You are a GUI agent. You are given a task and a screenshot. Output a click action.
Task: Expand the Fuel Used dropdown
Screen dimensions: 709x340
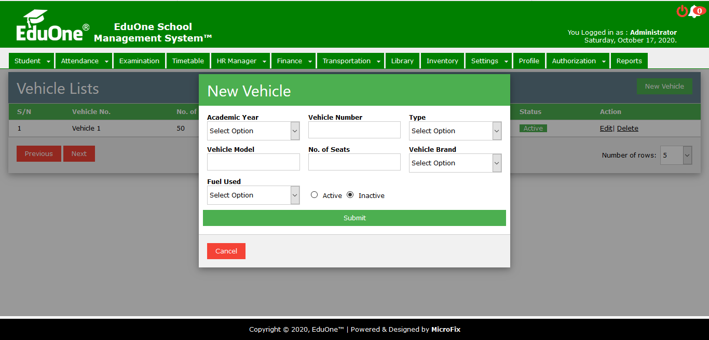coord(253,195)
